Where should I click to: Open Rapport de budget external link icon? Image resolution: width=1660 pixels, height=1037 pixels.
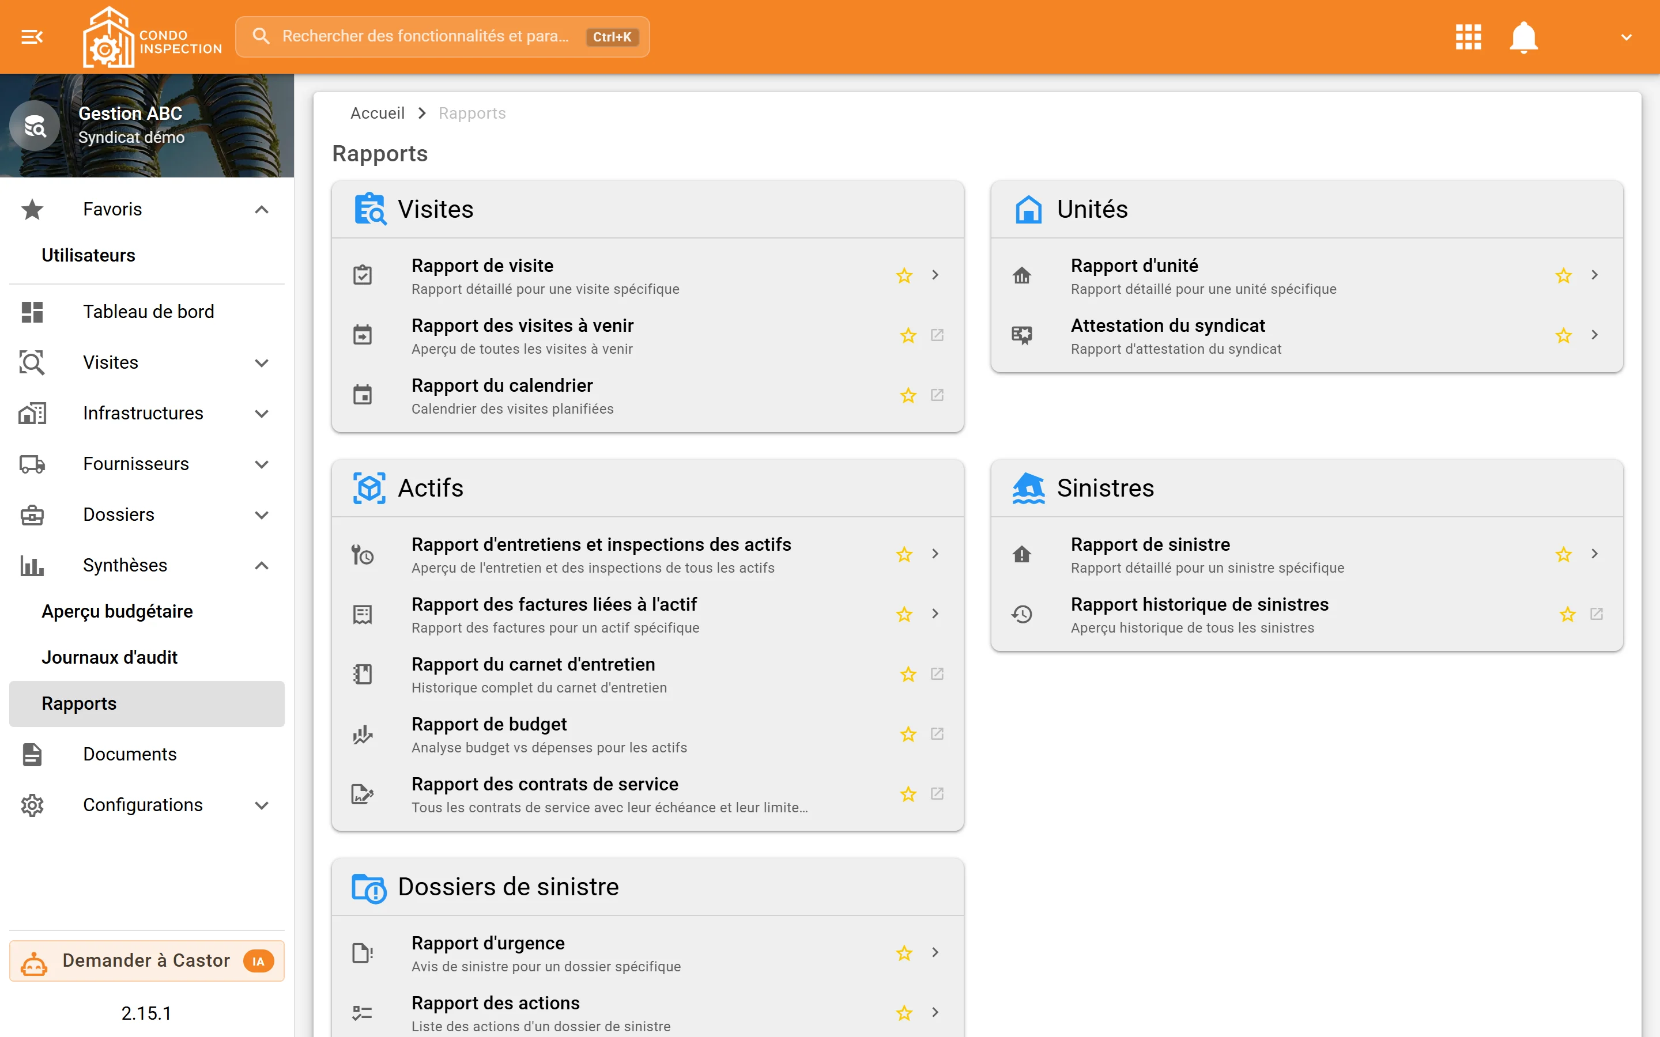pyautogui.click(x=937, y=734)
